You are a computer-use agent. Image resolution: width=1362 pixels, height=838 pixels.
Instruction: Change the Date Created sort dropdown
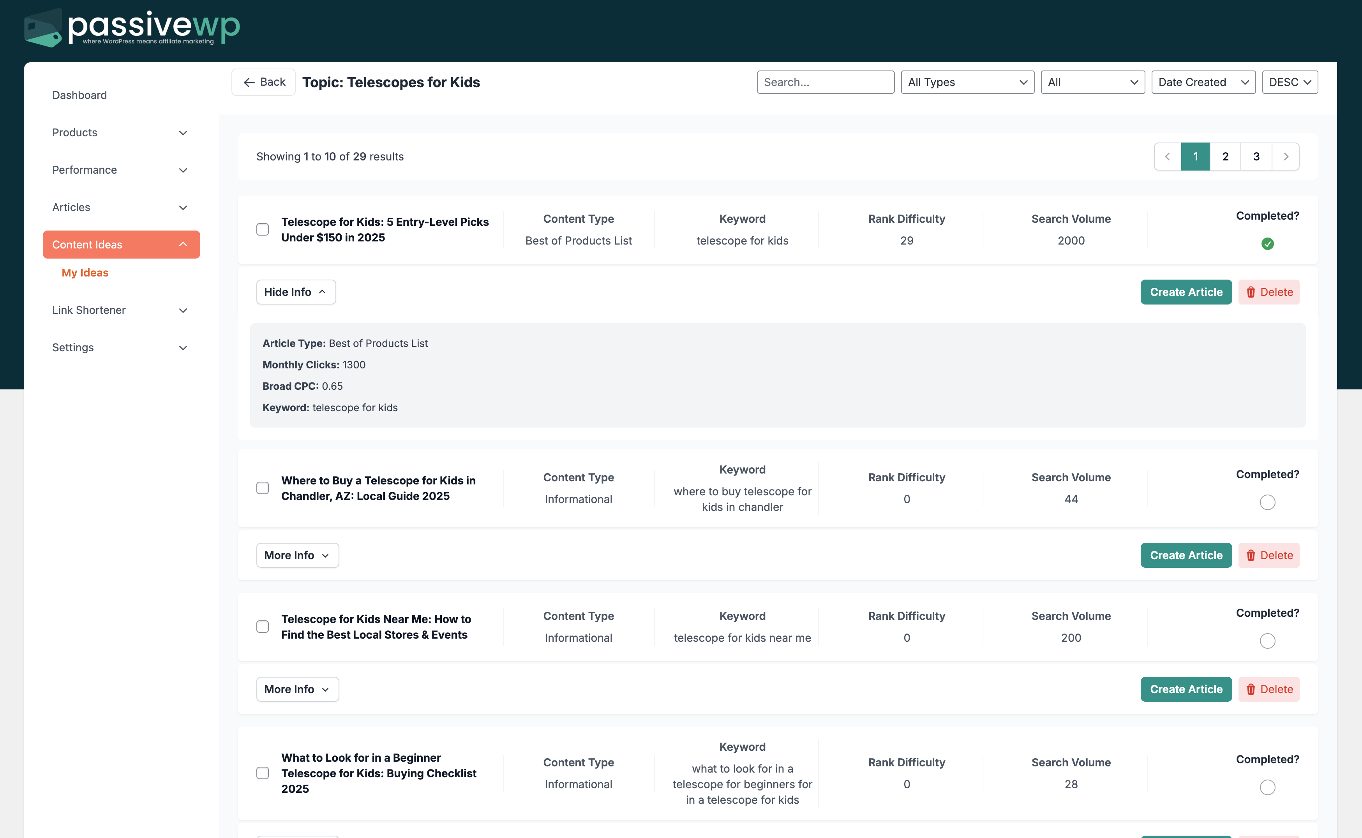click(1203, 82)
